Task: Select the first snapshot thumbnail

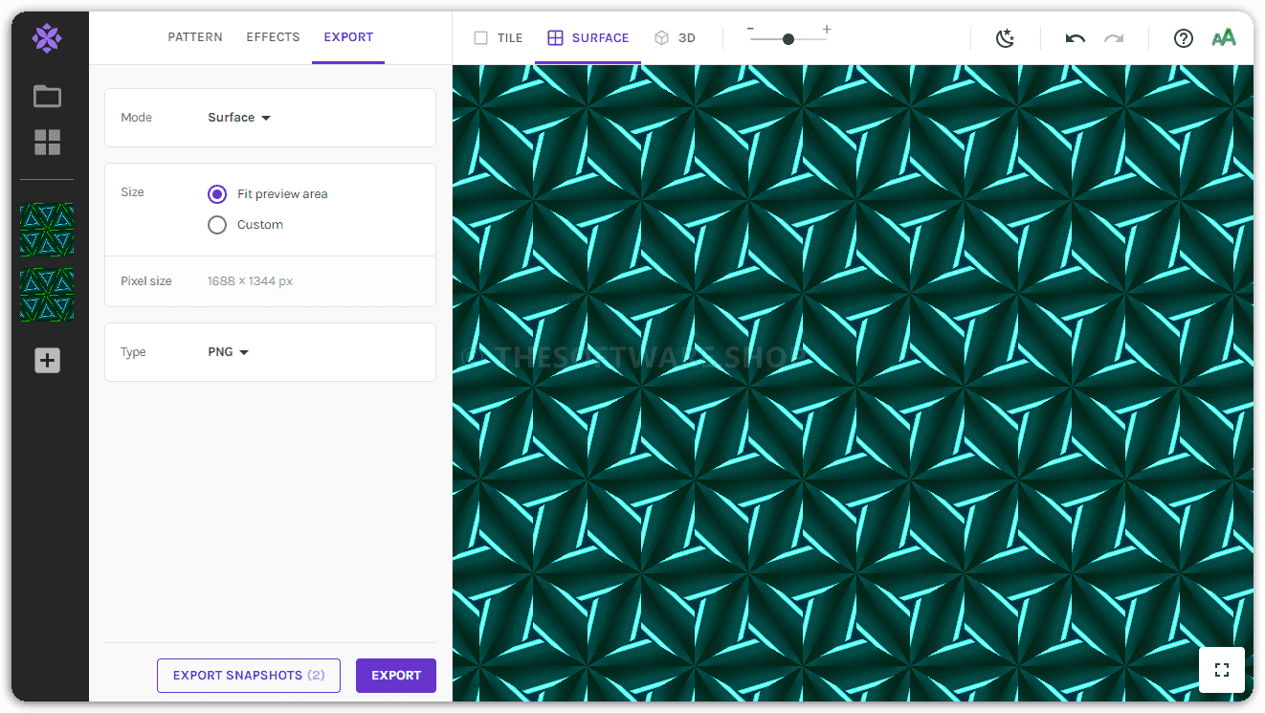Action: [x=47, y=230]
